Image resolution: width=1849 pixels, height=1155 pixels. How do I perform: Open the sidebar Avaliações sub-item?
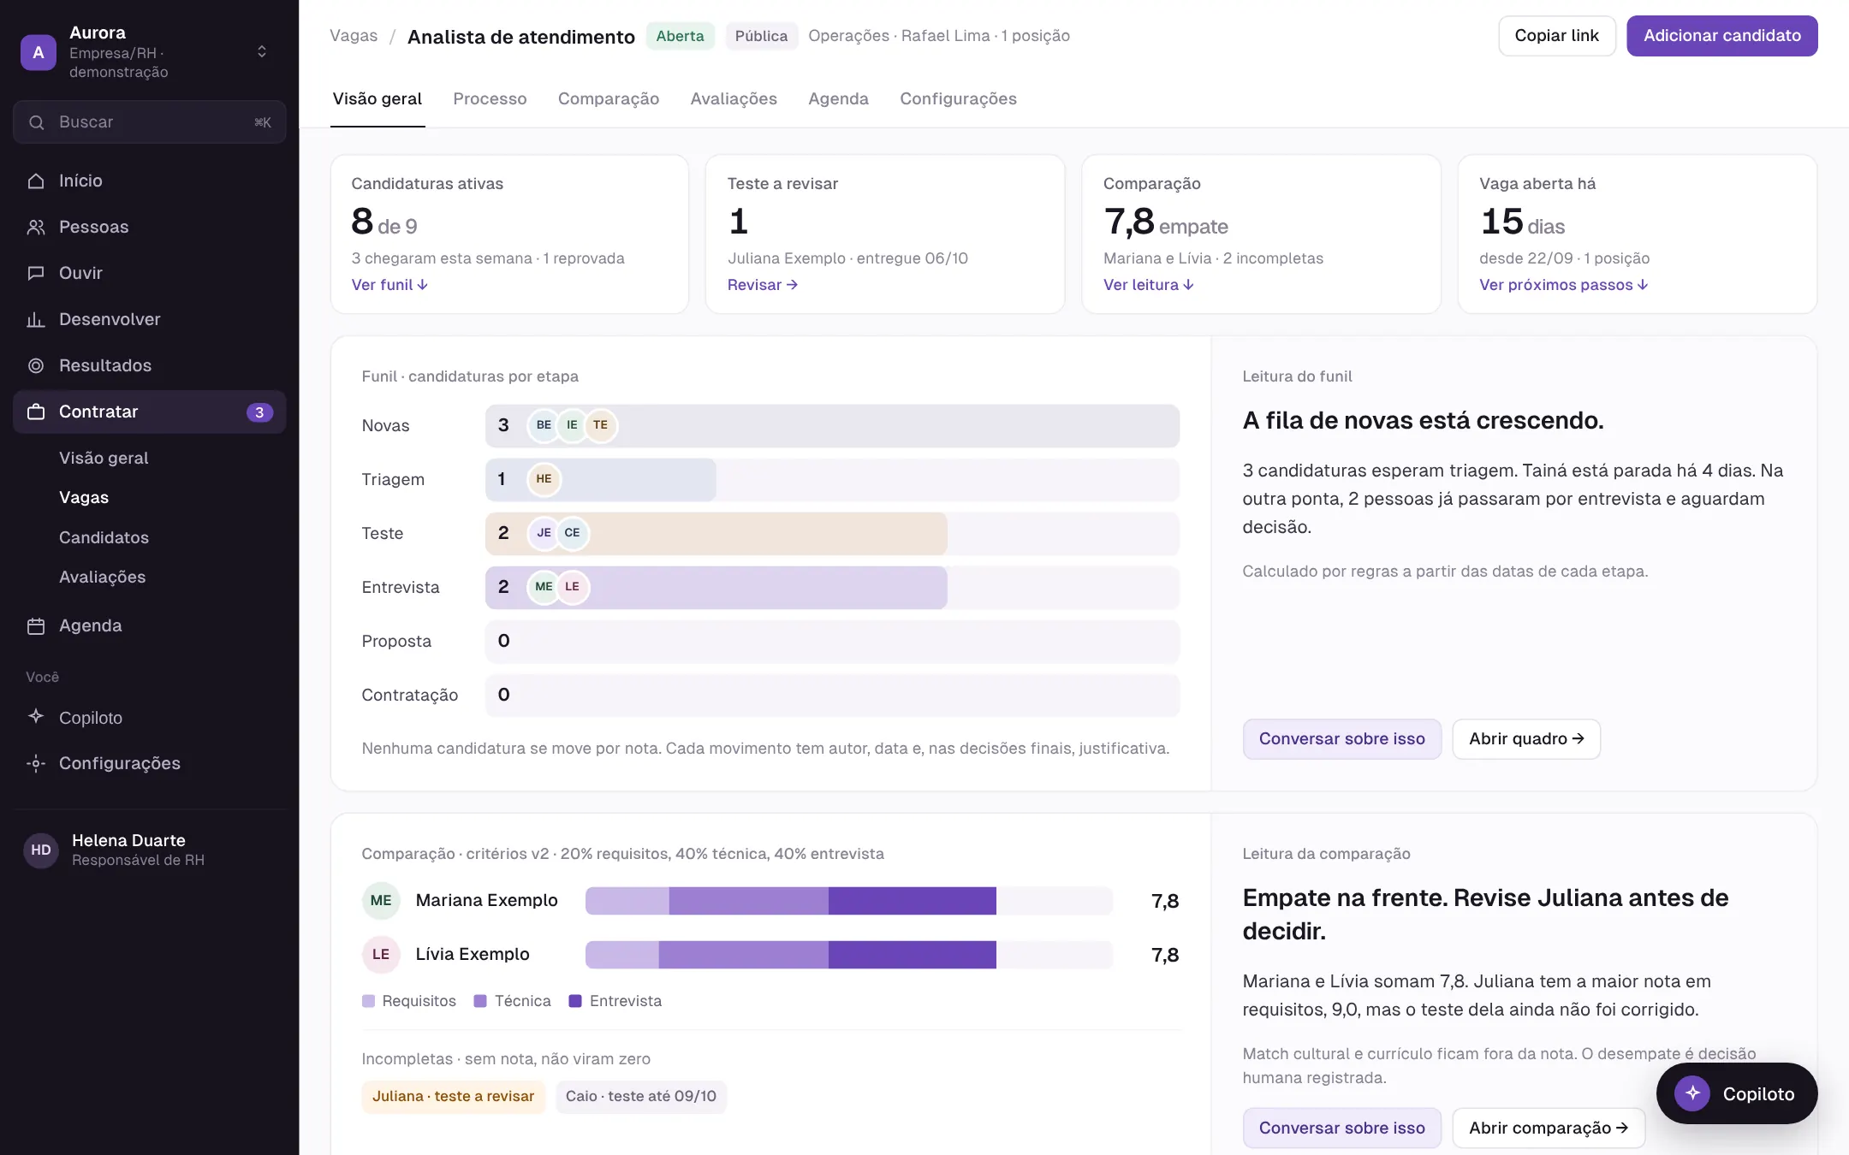point(102,577)
